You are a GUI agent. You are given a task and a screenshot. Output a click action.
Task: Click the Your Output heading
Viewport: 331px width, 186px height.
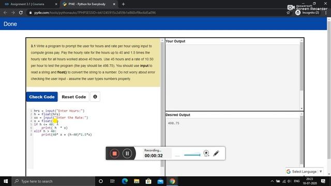(x=175, y=41)
